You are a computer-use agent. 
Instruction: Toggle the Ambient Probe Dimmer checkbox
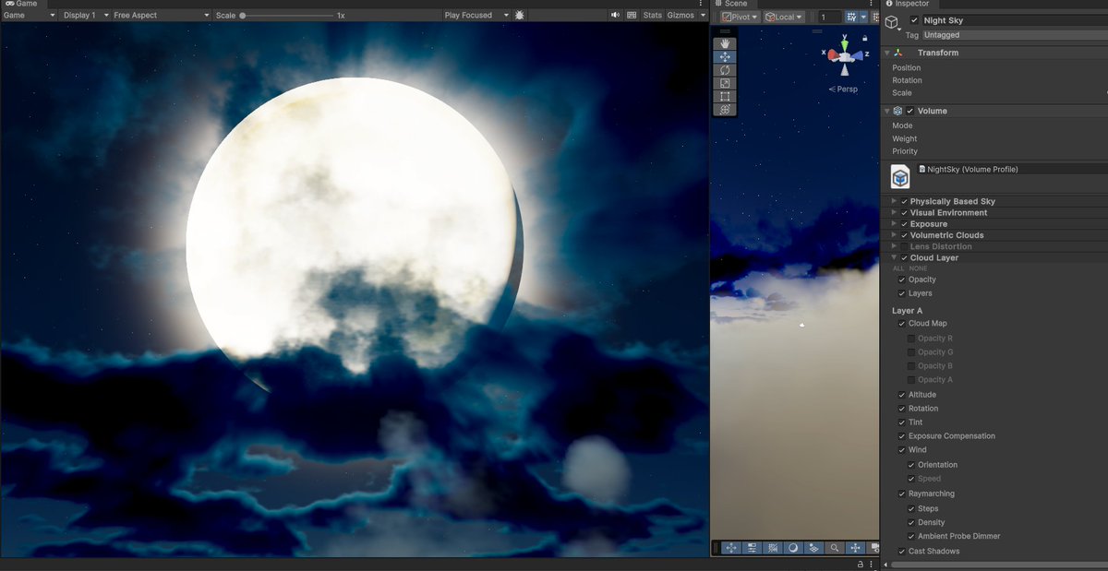coord(911,536)
